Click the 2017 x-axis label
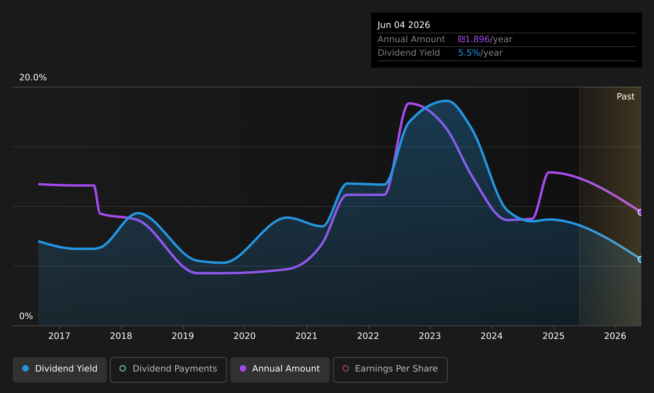The image size is (654, 393). 59,336
